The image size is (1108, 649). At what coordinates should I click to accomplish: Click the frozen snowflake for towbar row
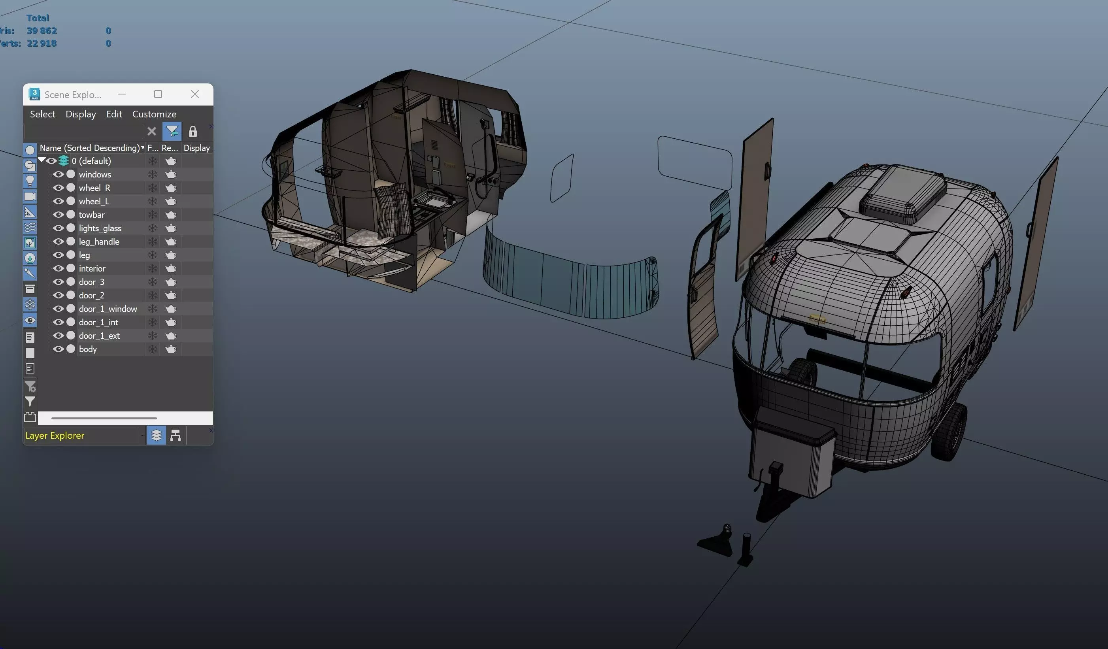coord(152,215)
